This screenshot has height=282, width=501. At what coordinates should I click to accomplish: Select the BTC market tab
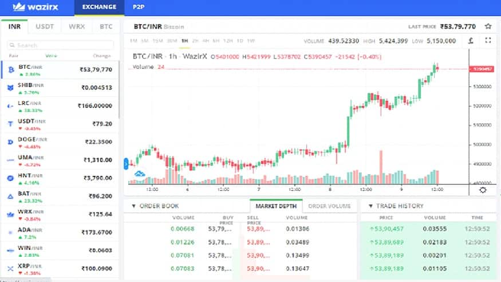coord(106,26)
